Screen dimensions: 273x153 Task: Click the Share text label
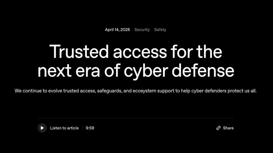[228, 128]
